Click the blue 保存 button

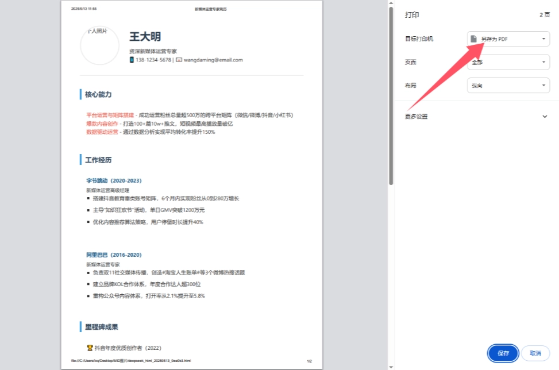point(503,353)
